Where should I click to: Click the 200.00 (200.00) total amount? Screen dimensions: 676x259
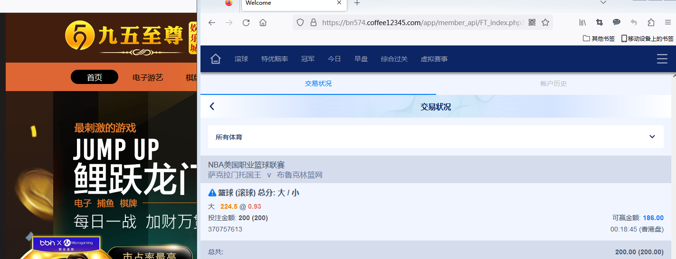(639, 252)
